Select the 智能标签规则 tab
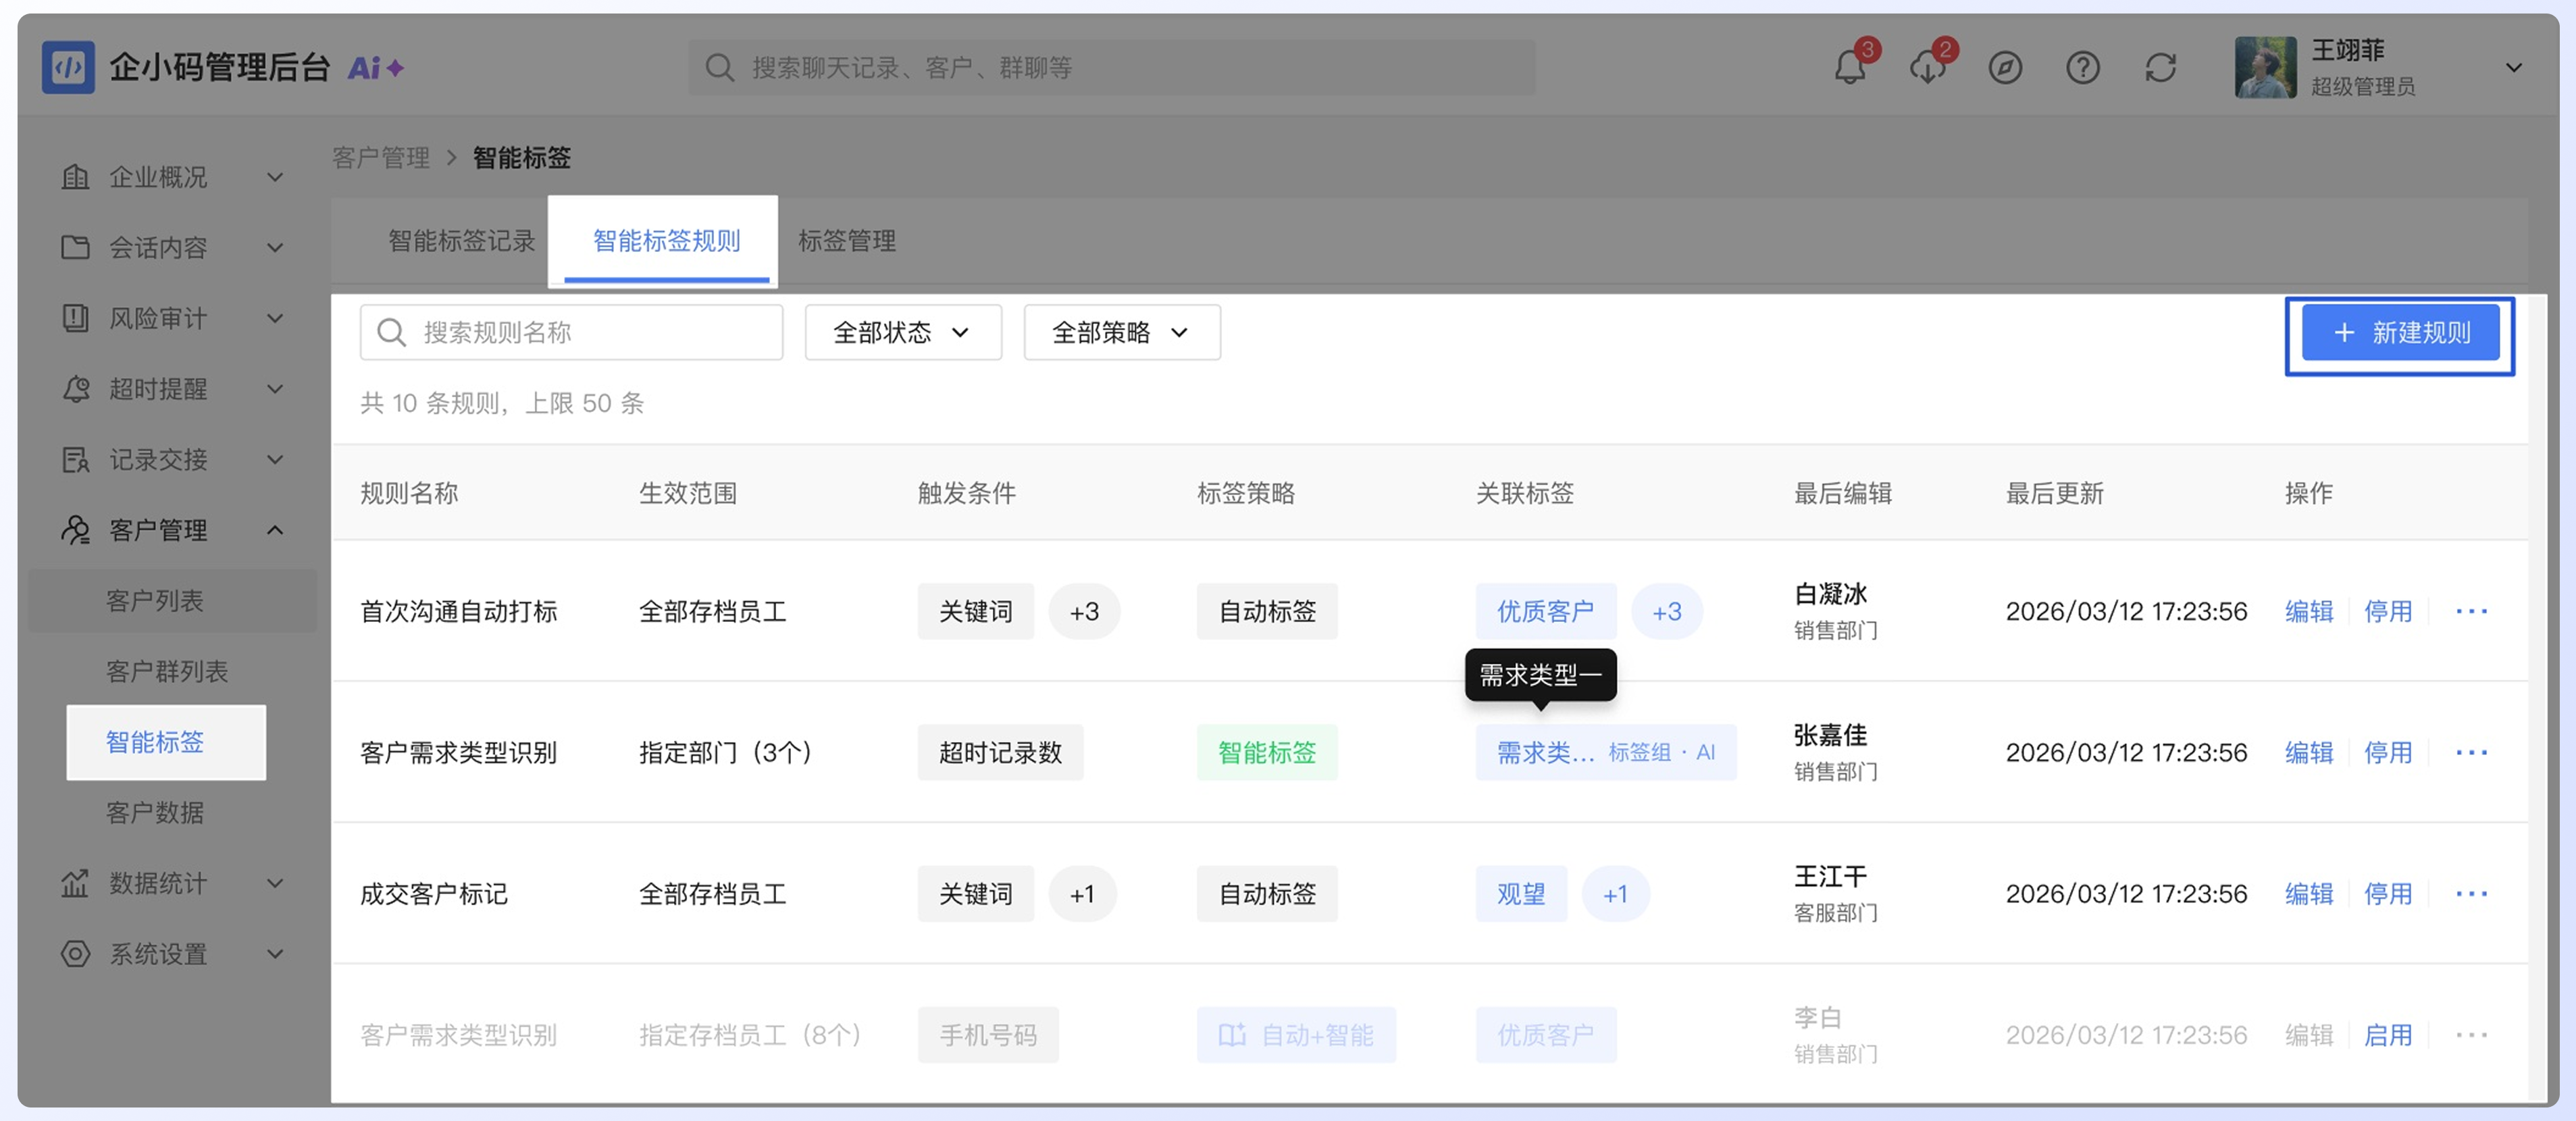Viewport: 2576px width, 1121px height. (x=666, y=240)
